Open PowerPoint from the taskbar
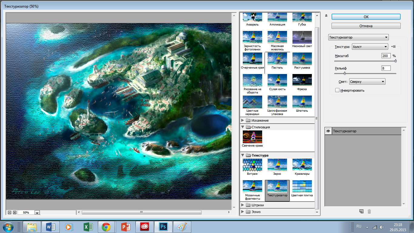 (125, 227)
